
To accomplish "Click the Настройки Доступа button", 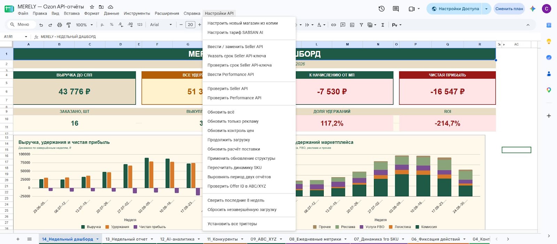I will (x=455, y=9).
